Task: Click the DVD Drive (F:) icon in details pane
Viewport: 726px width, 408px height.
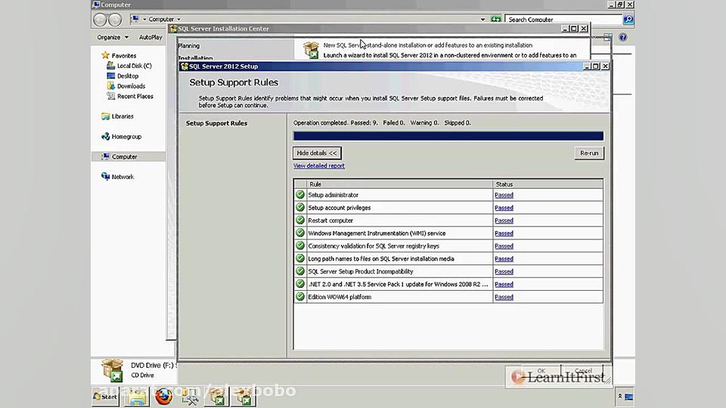Action: (x=113, y=370)
